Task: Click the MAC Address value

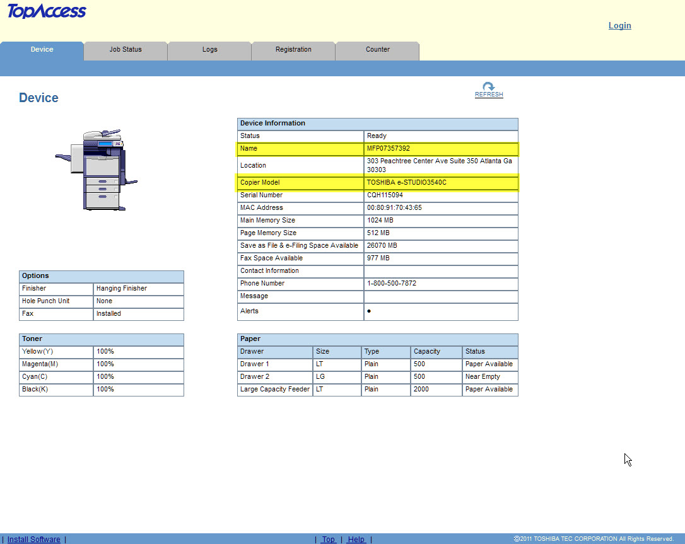Action: click(394, 208)
